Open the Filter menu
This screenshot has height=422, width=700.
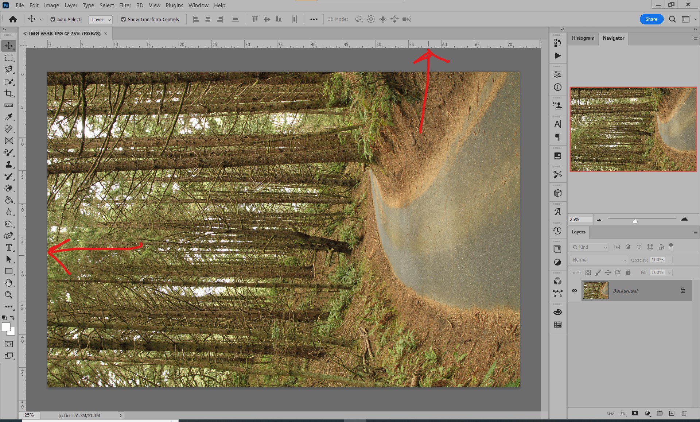pos(125,5)
